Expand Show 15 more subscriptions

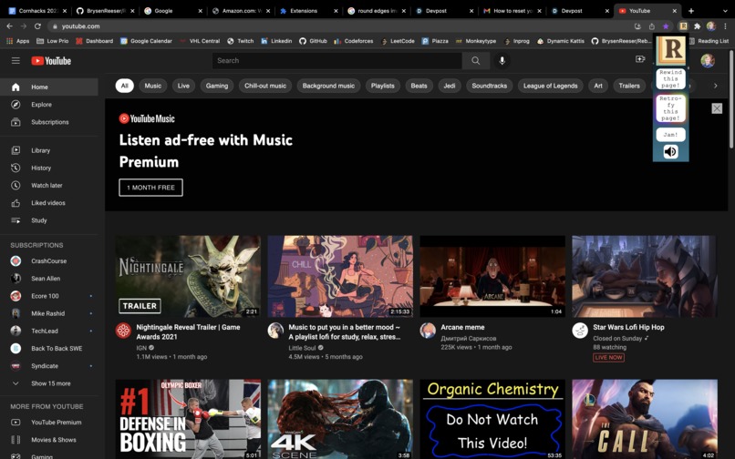coord(49,383)
